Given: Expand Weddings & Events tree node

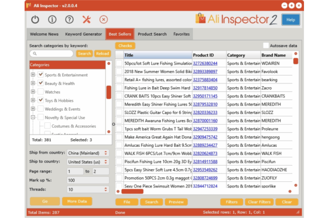Looking at the screenshot, I should pos(33,109).
